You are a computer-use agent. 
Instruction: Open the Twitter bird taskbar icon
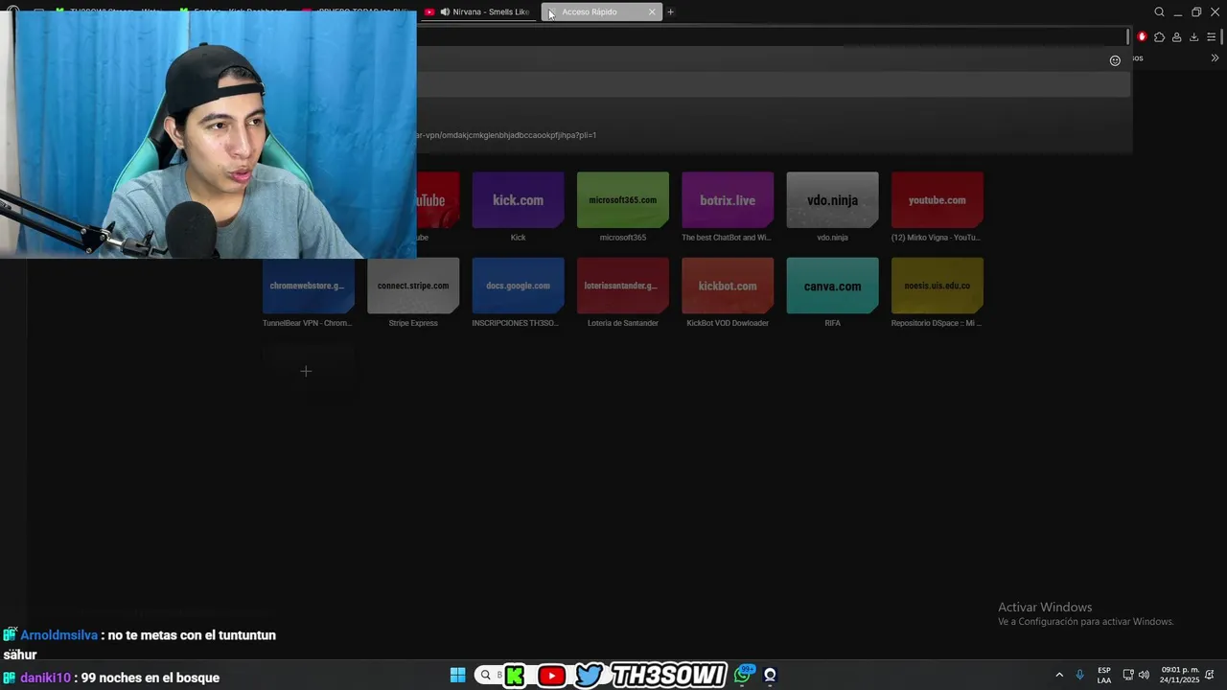click(589, 676)
